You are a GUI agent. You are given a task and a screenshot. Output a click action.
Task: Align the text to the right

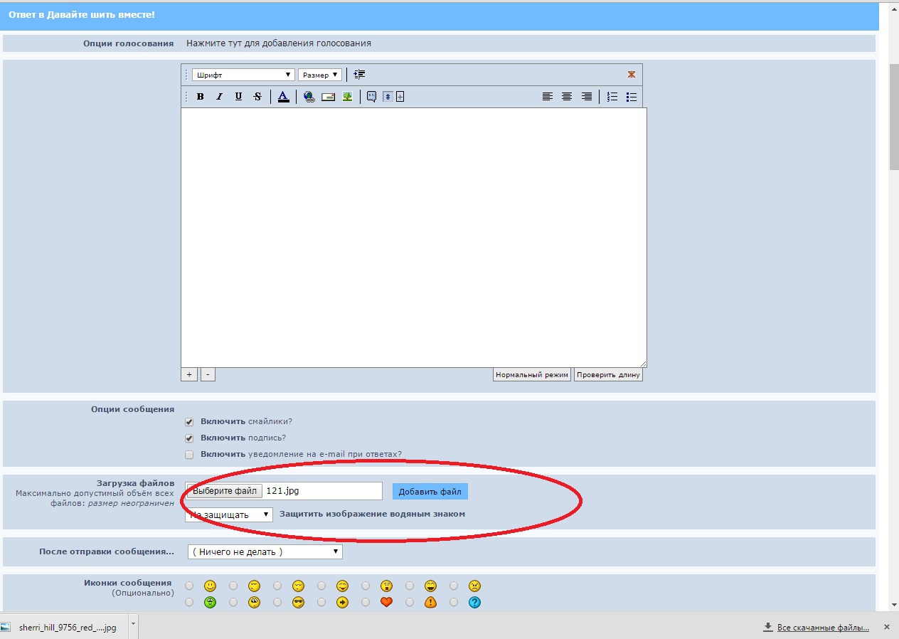pos(586,97)
